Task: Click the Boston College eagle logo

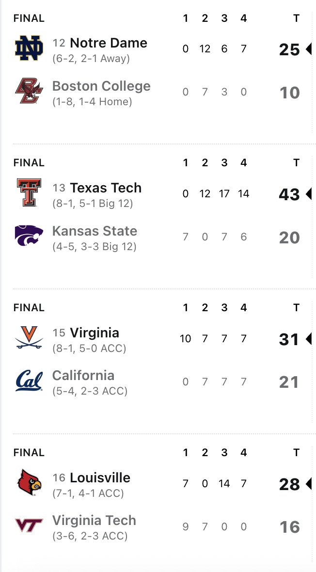Action: pyautogui.click(x=29, y=91)
